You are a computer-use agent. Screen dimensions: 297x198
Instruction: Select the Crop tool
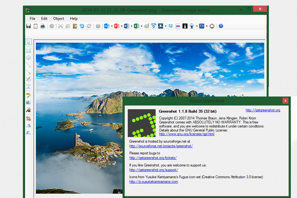[x=28, y=118]
